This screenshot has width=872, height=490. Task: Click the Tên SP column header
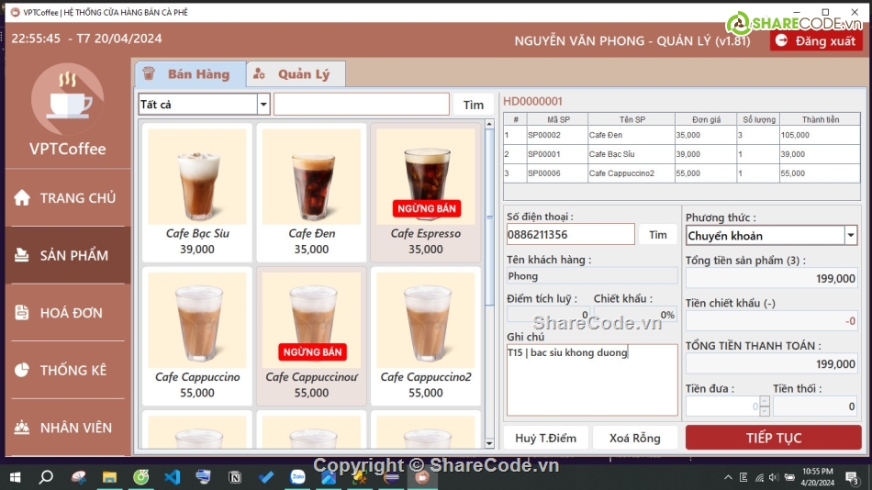[632, 119]
